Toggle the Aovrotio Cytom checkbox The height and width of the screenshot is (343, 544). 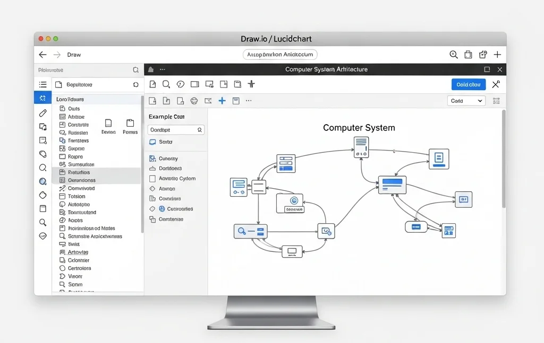point(152,179)
